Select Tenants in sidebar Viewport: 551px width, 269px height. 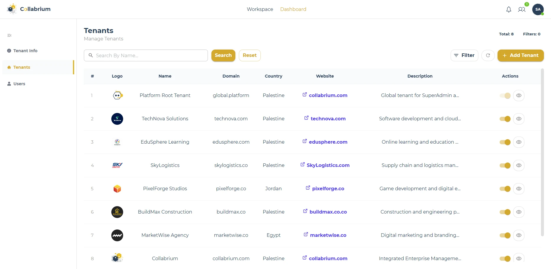tap(38, 67)
